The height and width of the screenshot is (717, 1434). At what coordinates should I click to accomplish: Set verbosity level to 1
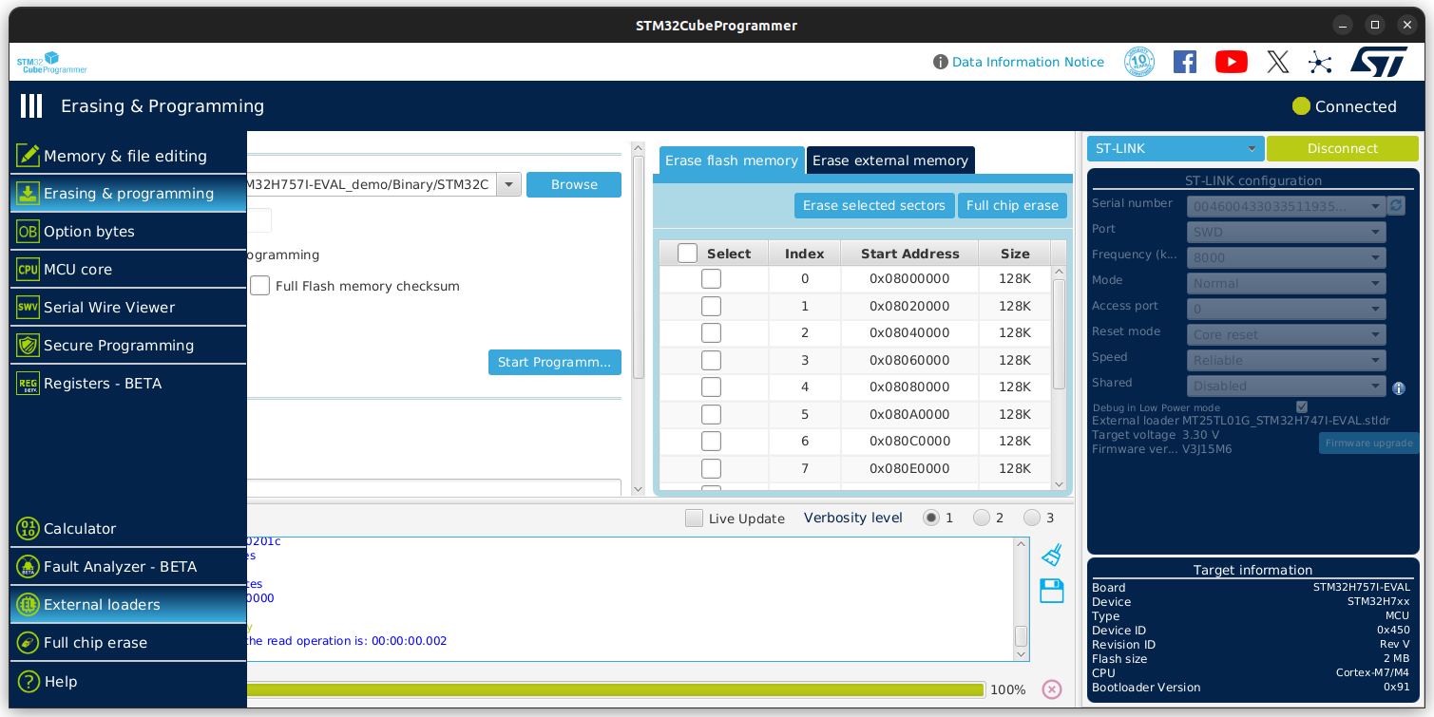(x=931, y=518)
